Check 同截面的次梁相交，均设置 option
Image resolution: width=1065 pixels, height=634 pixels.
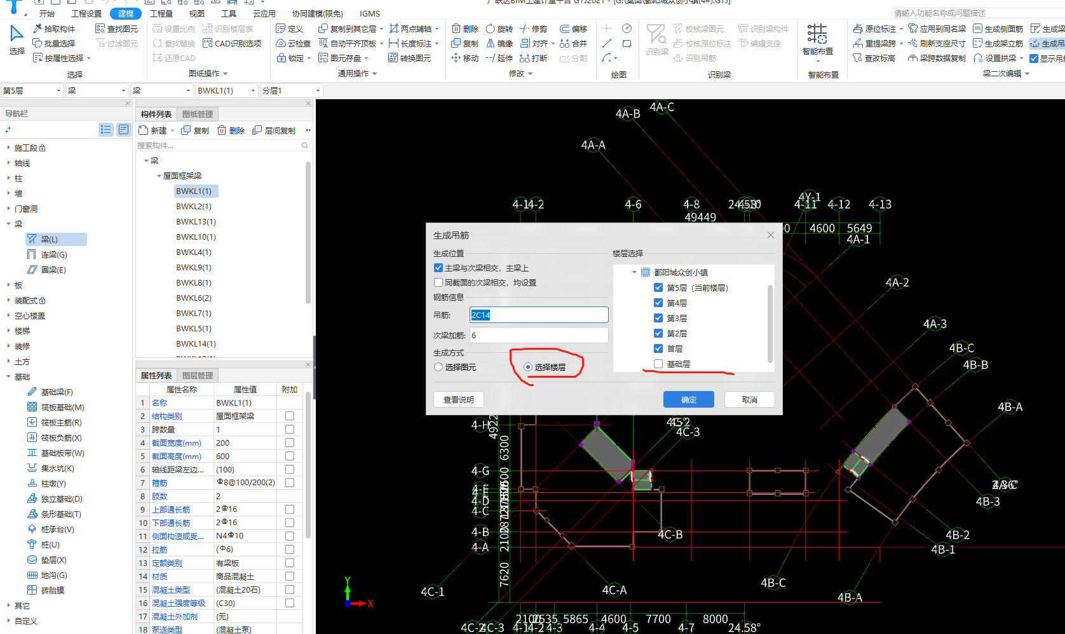pos(438,282)
